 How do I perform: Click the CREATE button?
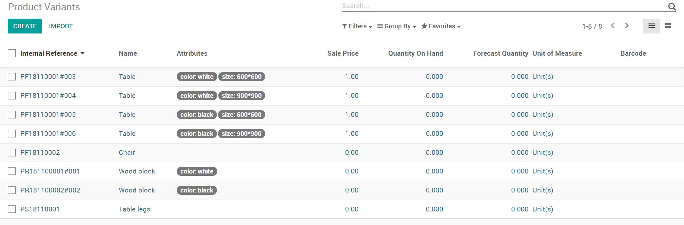25,26
